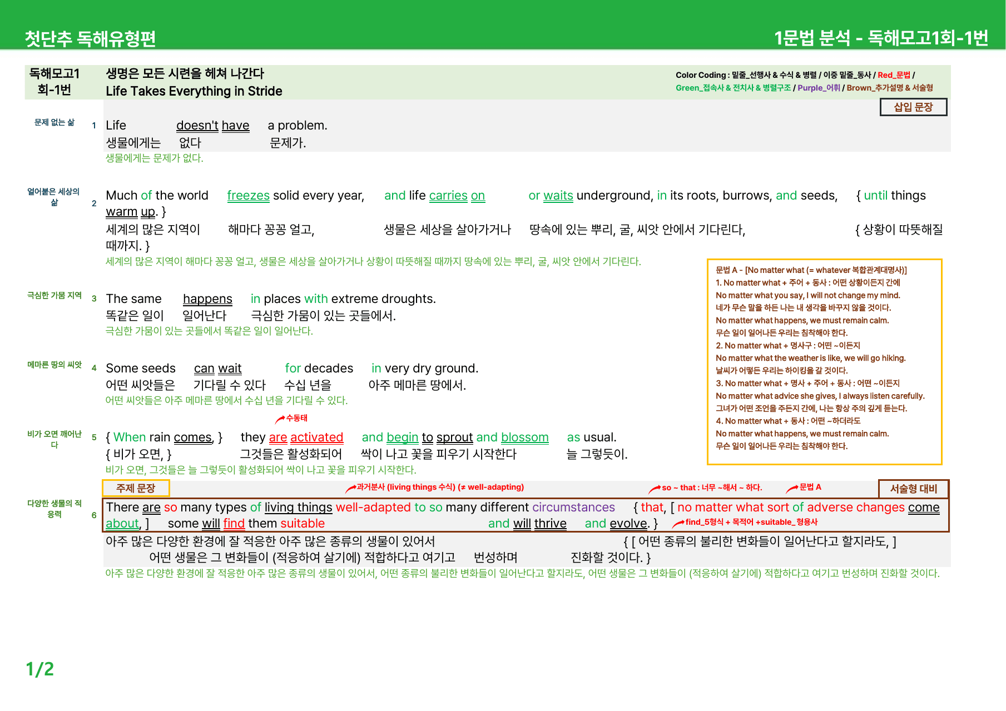The width and height of the screenshot is (1006, 711).
Task: Click legend entry 'Brown_추가설명 & 서술형'
Action: coord(890,88)
